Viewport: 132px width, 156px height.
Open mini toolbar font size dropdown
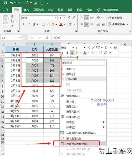click(x=84, y=48)
